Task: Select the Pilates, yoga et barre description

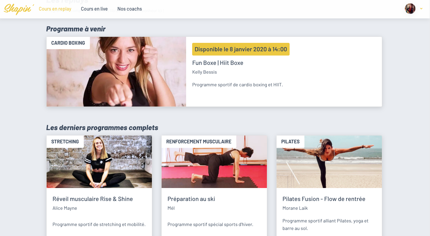Action: [326, 225]
